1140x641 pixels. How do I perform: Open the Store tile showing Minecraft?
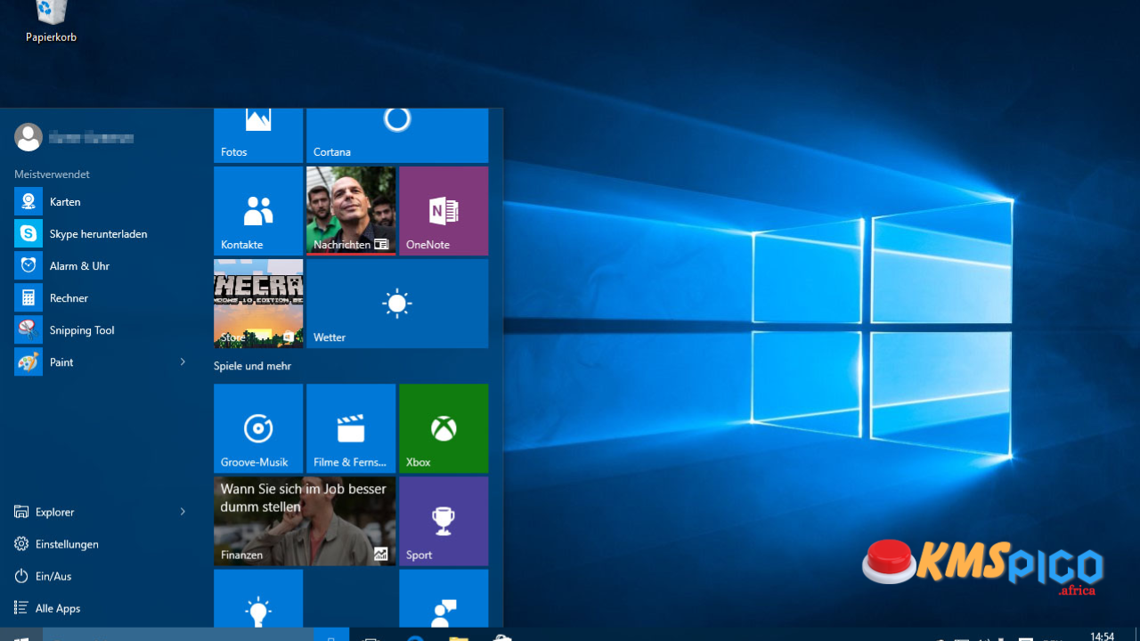[x=258, y=304]
